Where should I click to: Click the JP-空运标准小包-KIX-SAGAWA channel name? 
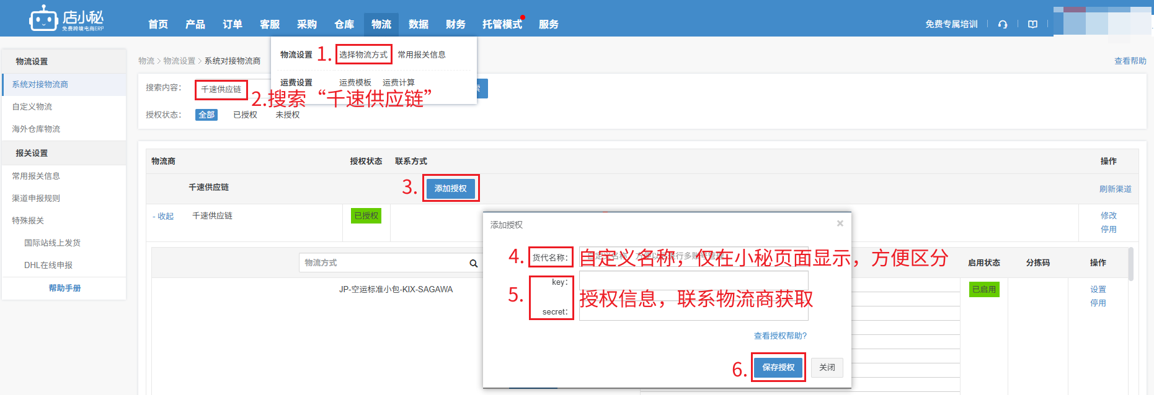396,289
